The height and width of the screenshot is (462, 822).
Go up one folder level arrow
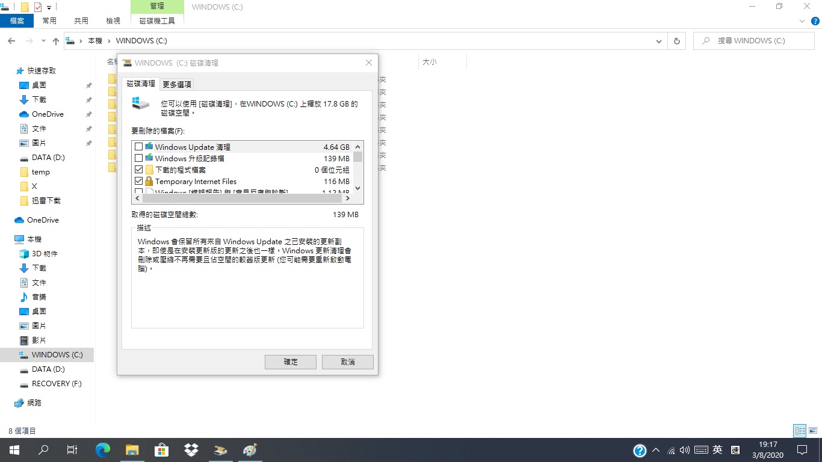(x=56, y=41)
